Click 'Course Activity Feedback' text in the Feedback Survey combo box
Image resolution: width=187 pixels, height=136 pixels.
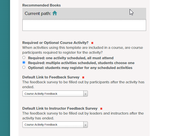[41, 94]
